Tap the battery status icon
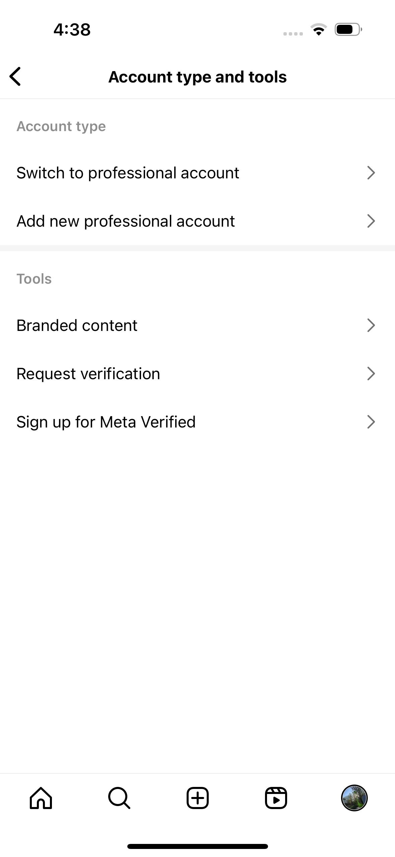Viewport: 395px width, 857px height. coord(348,30)
